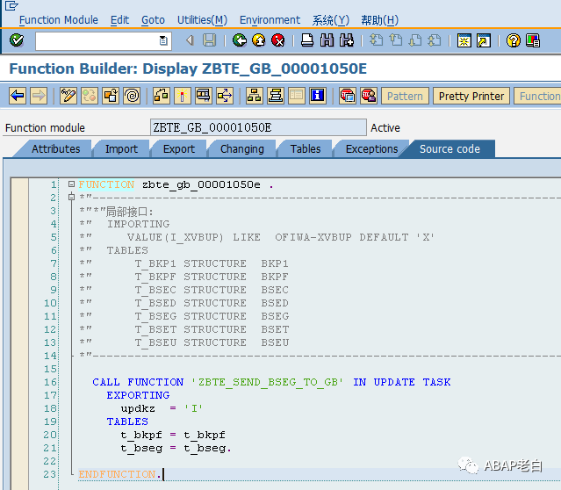Click the Next Page icon

(x=415, y=40)
